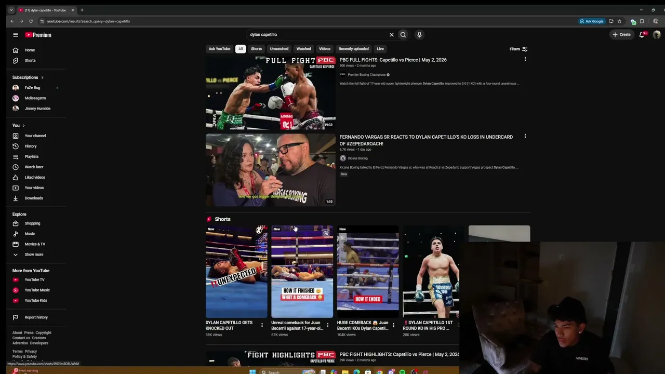Play the Fernando Vargas Sr reaction thumbnail
Screen dimensions: 665x374
(x=271, y=170)
